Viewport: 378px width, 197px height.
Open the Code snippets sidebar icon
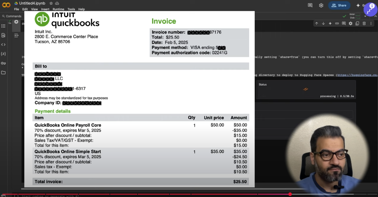click(x=3, y=44)
